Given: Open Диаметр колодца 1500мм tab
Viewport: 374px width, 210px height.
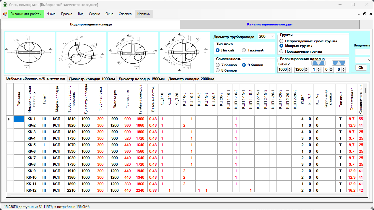Looking at the screenshot, I should 142,79.
